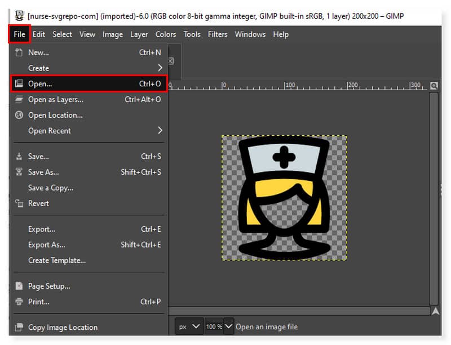Click the GIMP Wilber icon in the title bar

tap(20, 16)
